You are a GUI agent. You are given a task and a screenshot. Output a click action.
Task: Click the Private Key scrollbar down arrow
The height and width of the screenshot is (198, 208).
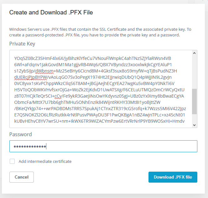pyautogui.click(x=194, y=125)
